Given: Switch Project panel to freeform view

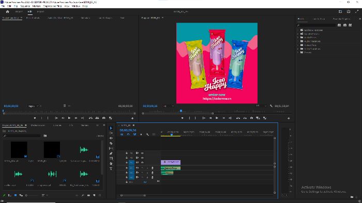Looking at the screenshot, I should click(21, 195).
